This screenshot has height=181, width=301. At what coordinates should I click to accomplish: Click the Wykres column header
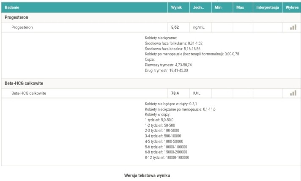coord(292,8)
